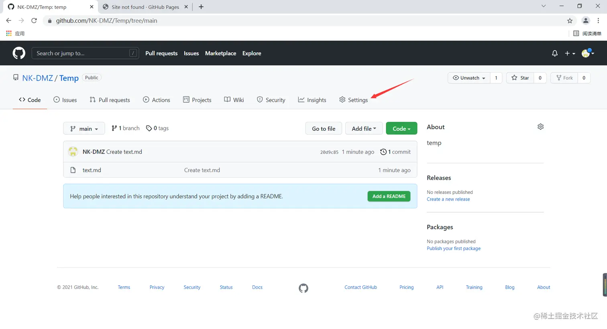Screen dimensions: 607x329
Task: Open the repository Settings tab
Action: point(353,100)
